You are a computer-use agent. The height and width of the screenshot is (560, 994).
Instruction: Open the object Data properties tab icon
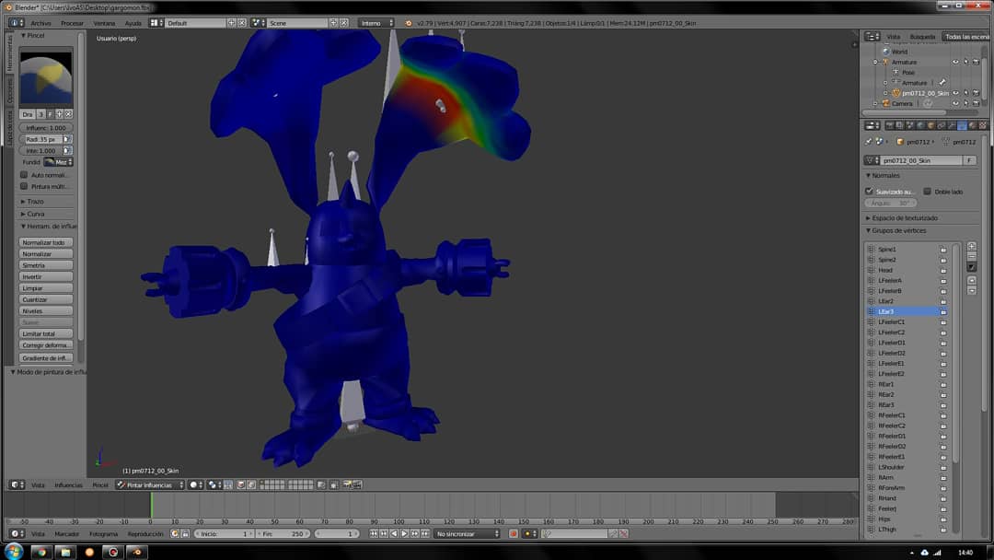point(963,125)
